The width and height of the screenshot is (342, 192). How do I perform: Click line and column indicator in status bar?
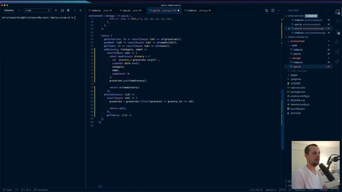click(x=256, y=190)
